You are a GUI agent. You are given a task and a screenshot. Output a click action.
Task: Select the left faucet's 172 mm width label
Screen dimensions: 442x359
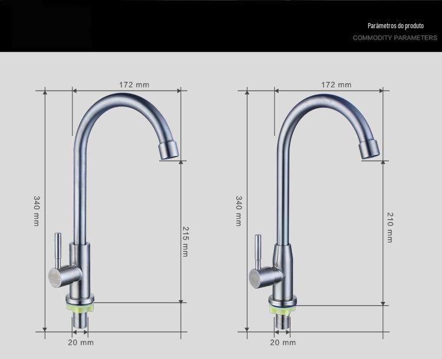click(134, 85)
